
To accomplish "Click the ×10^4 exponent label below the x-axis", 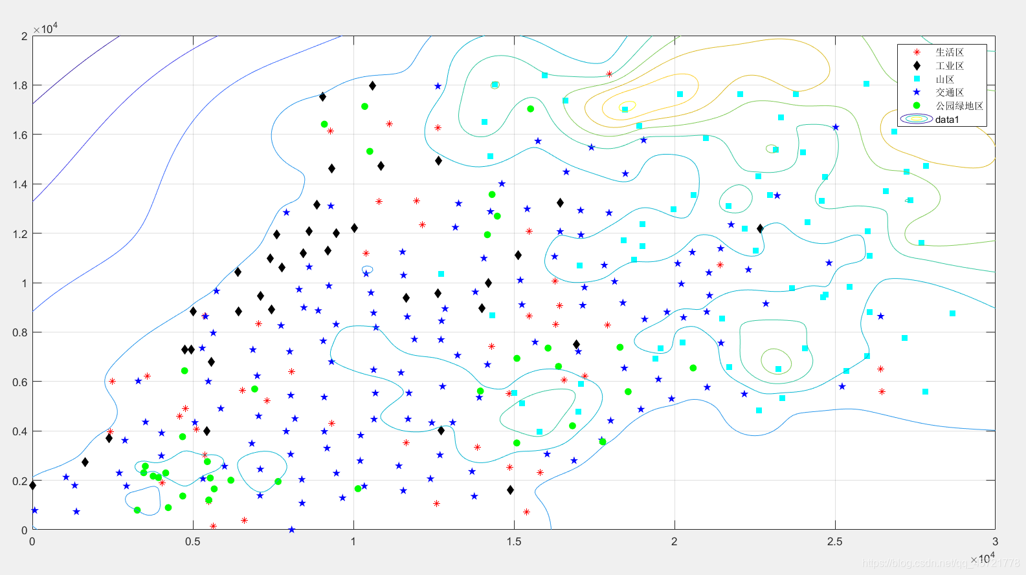I will (x=983, y=557).
